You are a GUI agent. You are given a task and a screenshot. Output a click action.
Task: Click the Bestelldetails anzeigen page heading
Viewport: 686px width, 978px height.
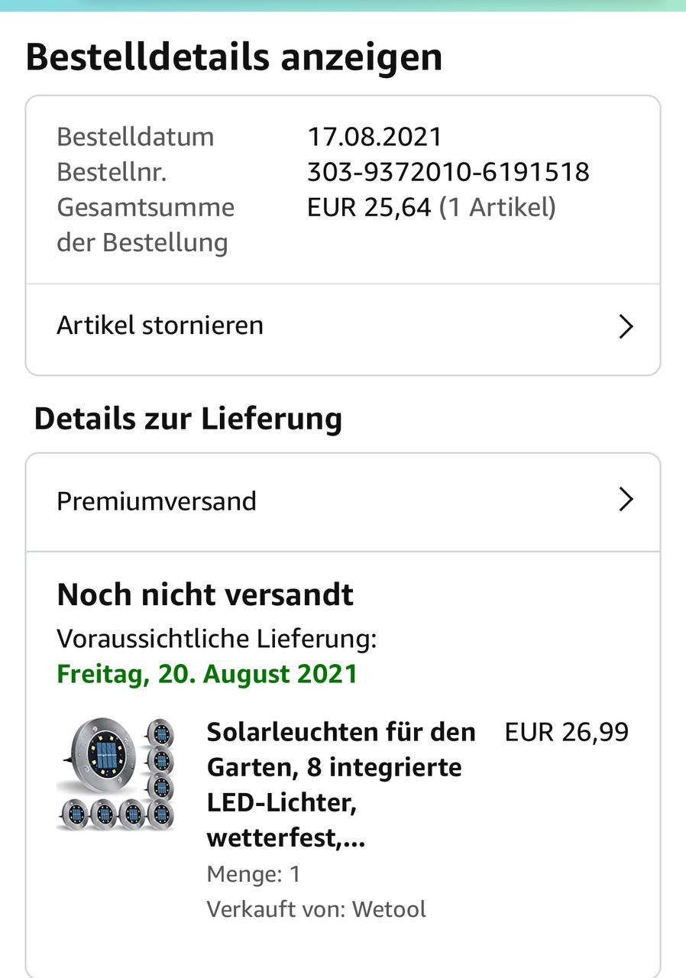234,57
